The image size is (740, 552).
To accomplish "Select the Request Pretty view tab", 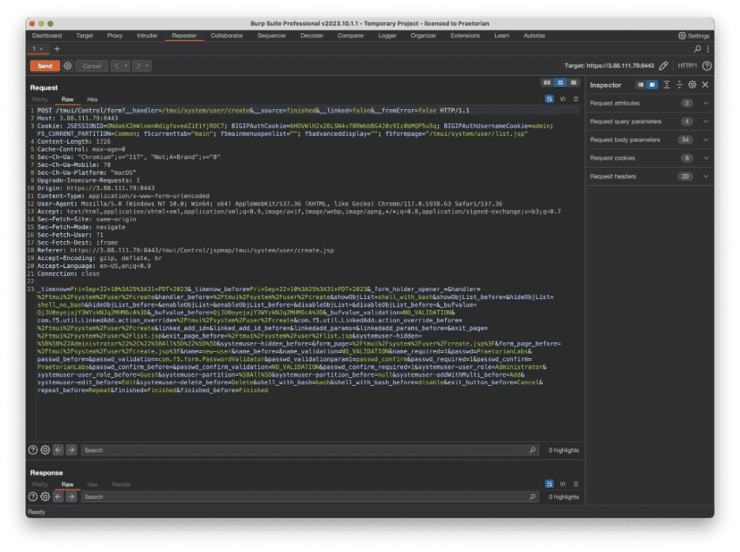I will 40,99.
